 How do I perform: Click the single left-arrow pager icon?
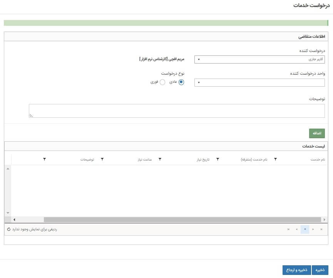pos(296,229)
